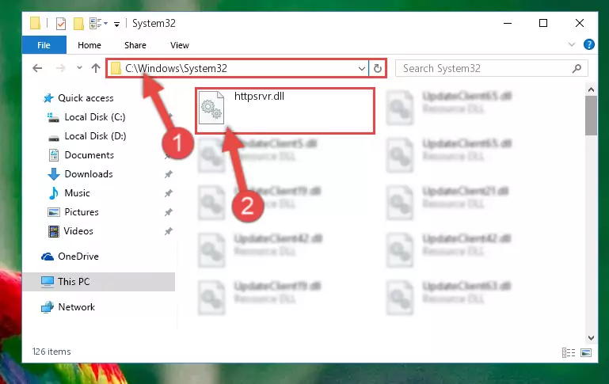Click the folder icon in title bar
609x384 pixels.
coord(35,23)
